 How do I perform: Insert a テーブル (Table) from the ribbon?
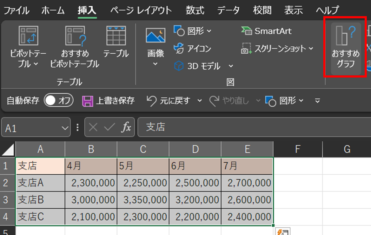point(116,41)
